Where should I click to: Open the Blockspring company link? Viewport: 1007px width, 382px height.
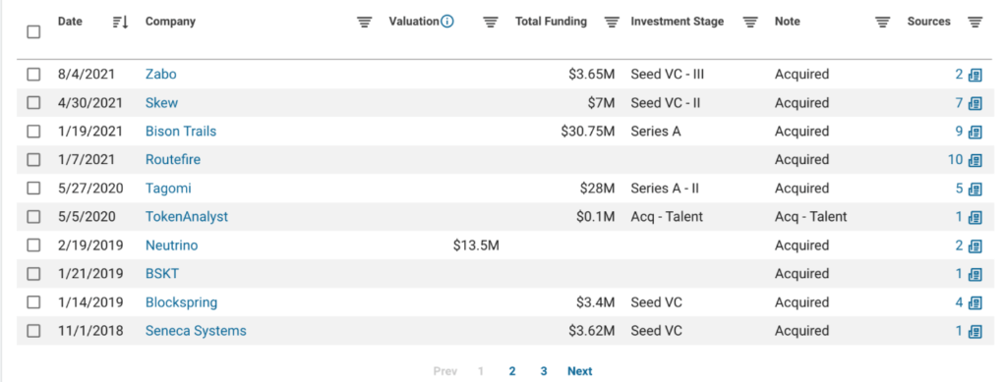(181, 302)
